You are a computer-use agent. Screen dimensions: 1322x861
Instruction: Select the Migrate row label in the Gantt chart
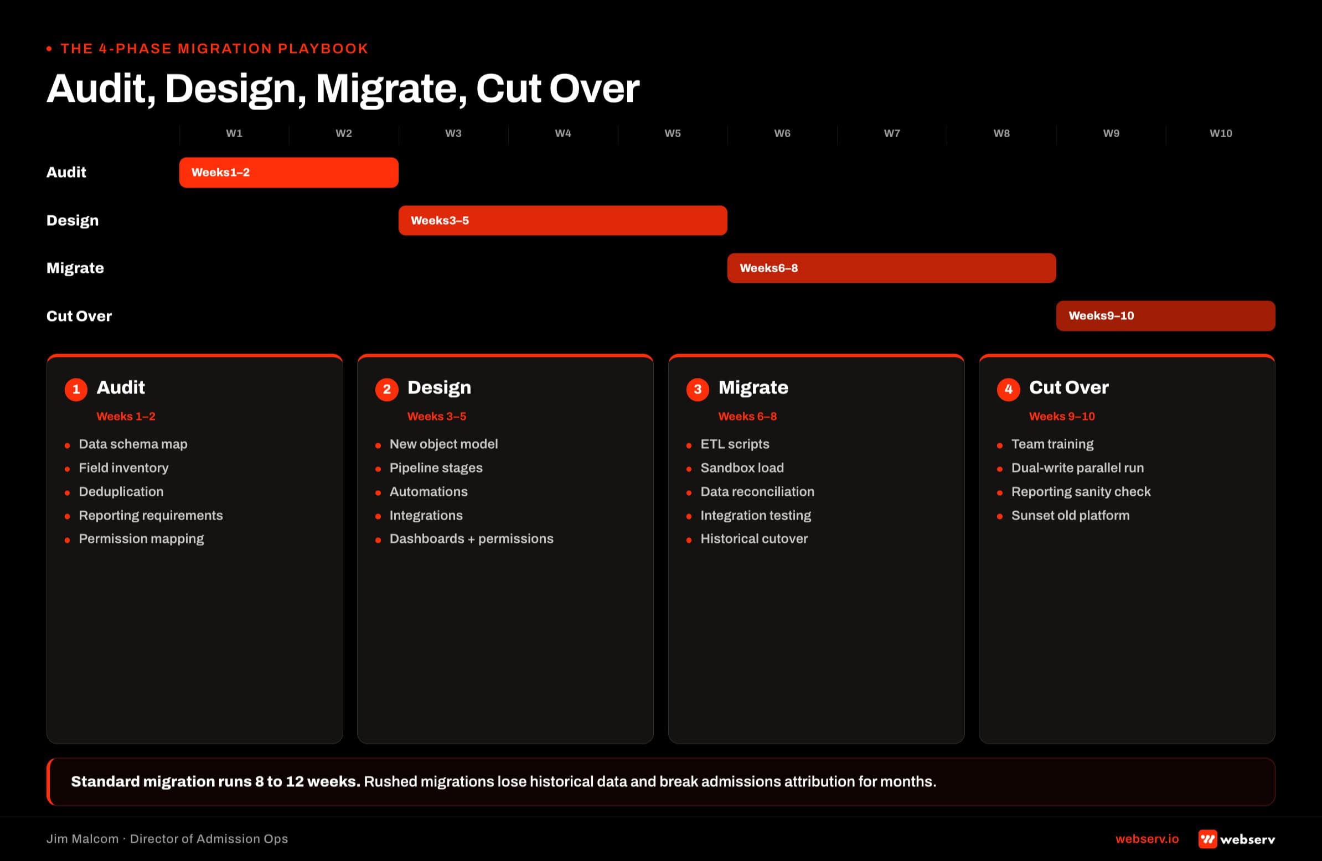tap(75, 268)
